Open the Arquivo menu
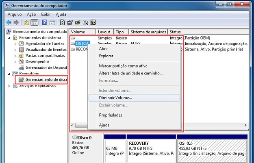The height and width of the screenshot is (163, 254). (x=15, y=14)
